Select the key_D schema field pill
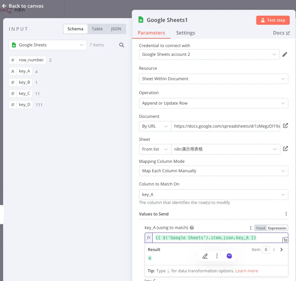This screenshot has width=296, height=281. tap(21, 105)
